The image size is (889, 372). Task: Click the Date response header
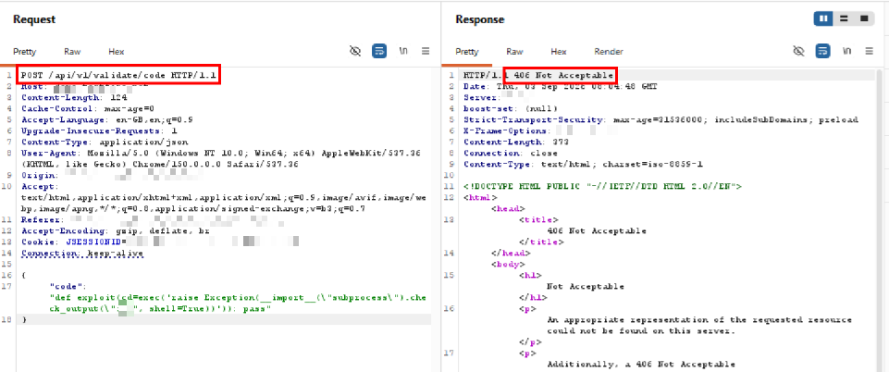click(x=559, y=86)
